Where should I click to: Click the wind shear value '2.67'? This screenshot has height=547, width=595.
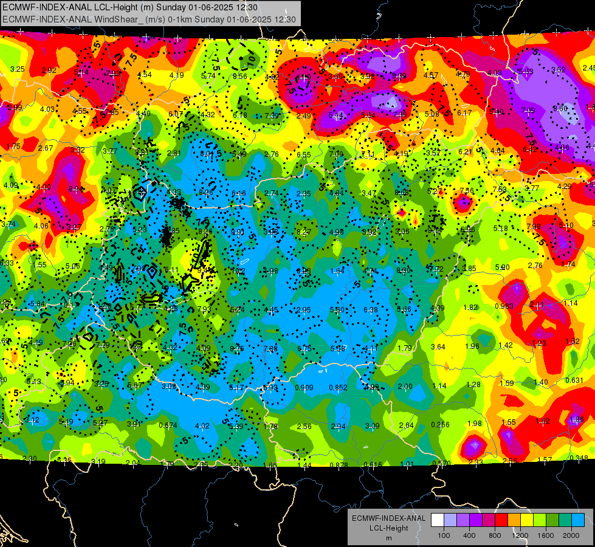(x=46, y=148)
